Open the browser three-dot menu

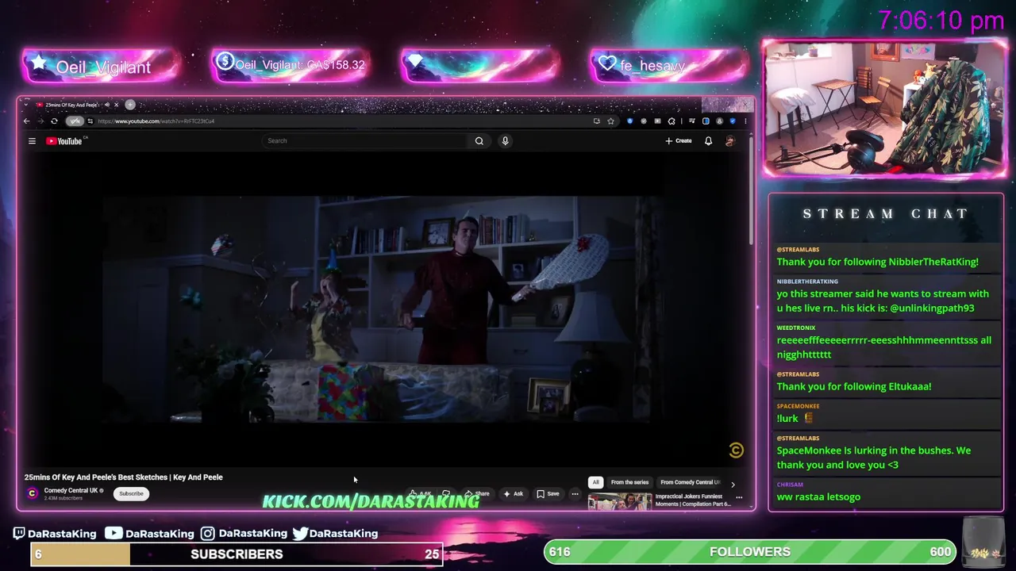pos(745,121)
